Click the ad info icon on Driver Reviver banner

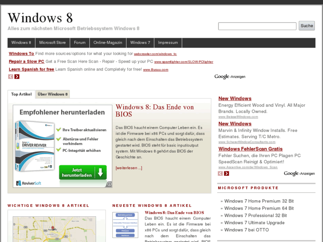coord(109,184)
